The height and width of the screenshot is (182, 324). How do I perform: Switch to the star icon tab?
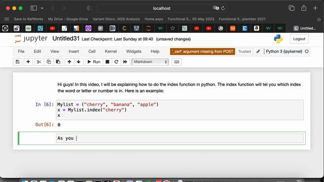click(173, 28)
